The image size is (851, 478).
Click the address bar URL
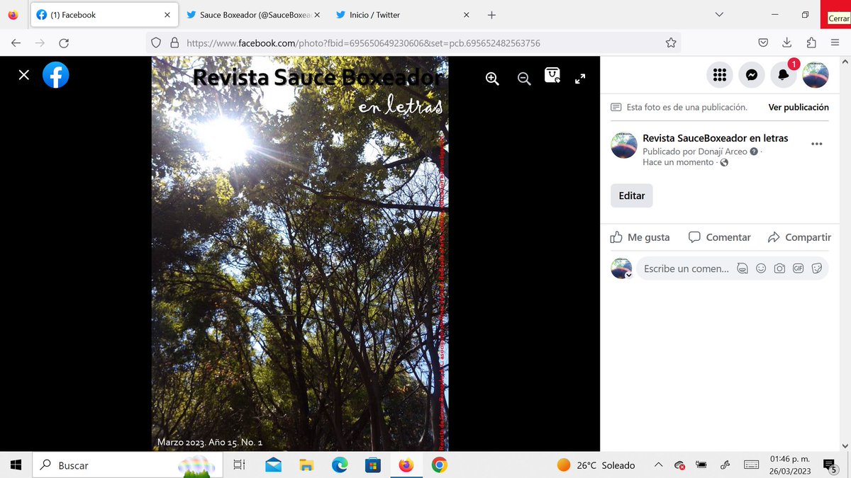363,43
